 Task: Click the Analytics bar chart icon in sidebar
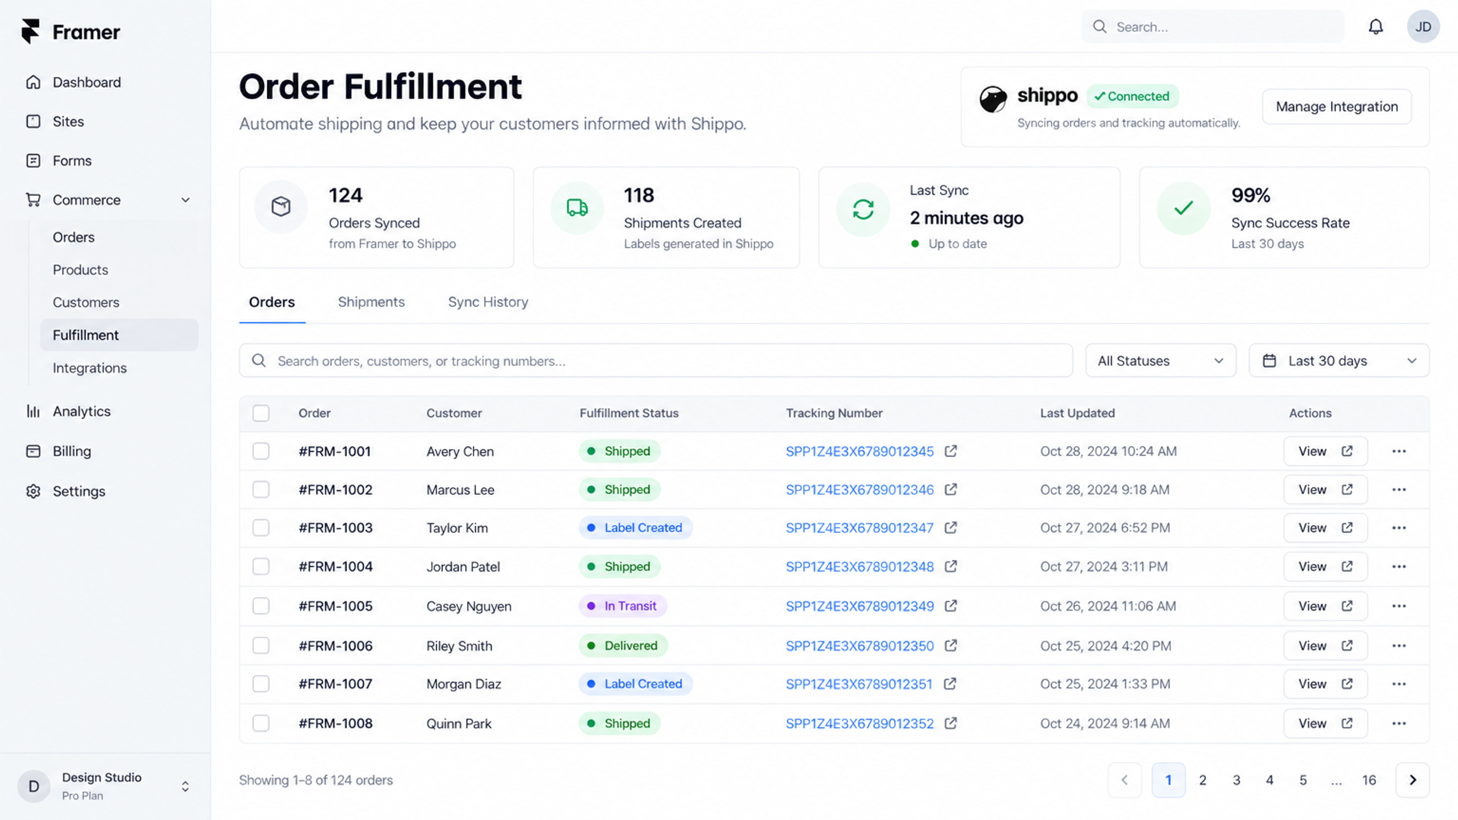point(33,411)
